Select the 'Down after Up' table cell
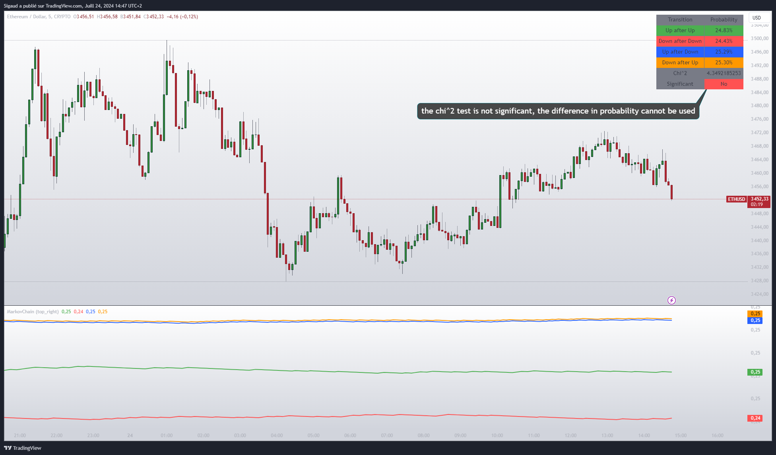 pos(680,62)
